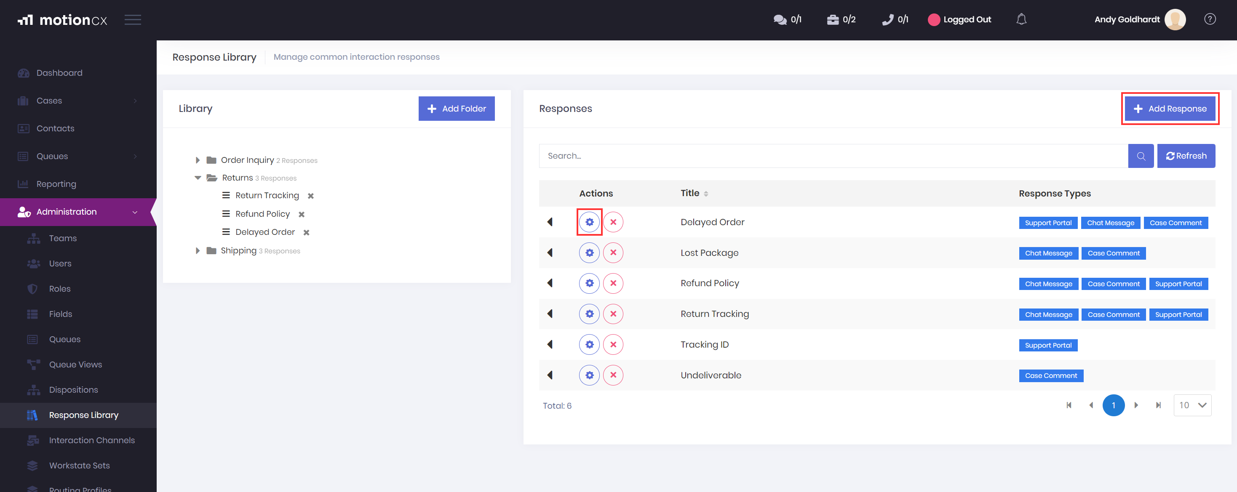Screen dimensions: 1237x492
Task: Edit the Undeliverable response via gear icon
Action: point(589,375)
